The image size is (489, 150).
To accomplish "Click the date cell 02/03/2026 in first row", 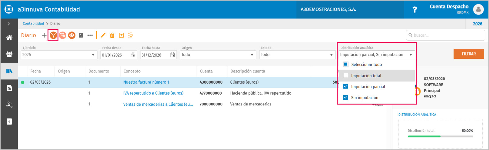I will click(x=40, y=82).
